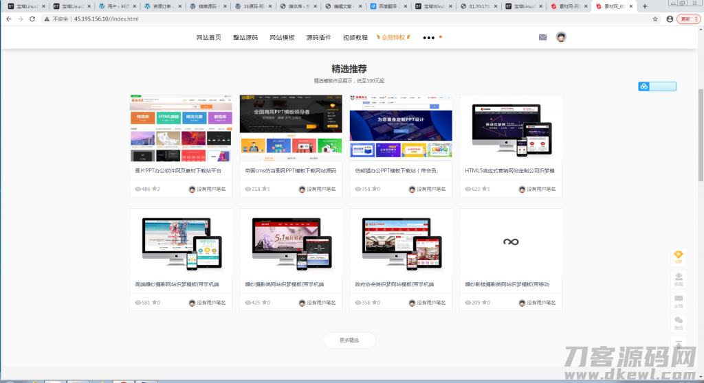
Task: Click the browser back arrow
Action: tap(8, 19)
